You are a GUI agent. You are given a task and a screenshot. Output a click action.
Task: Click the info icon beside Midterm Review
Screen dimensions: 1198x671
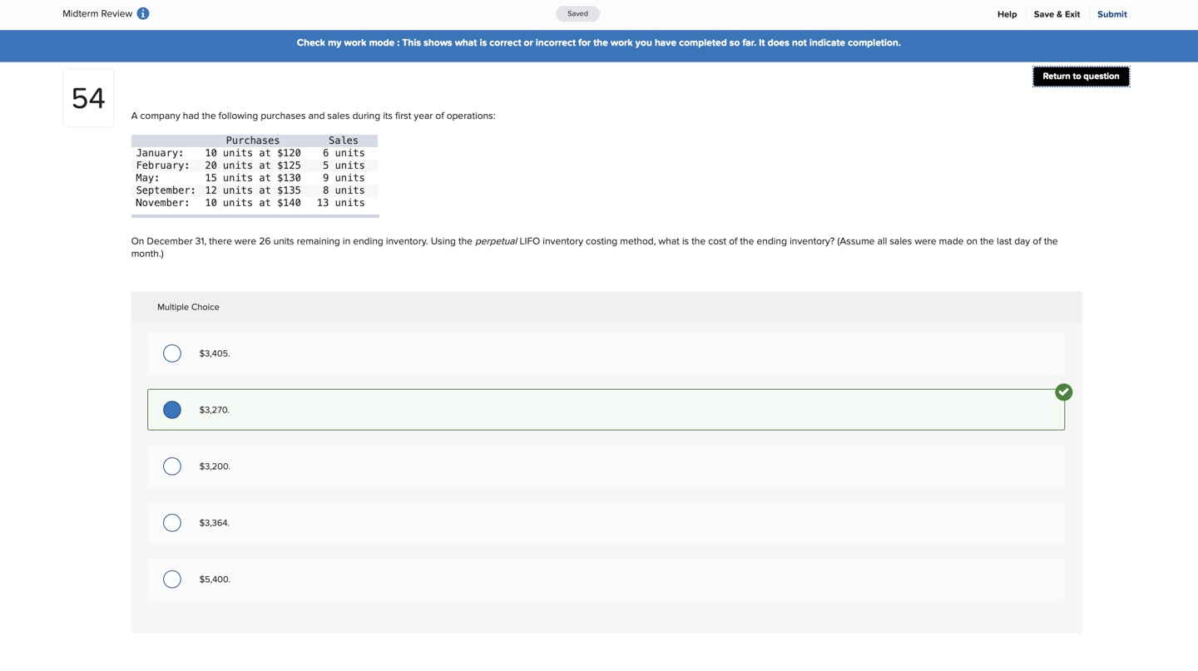[142, 13]
